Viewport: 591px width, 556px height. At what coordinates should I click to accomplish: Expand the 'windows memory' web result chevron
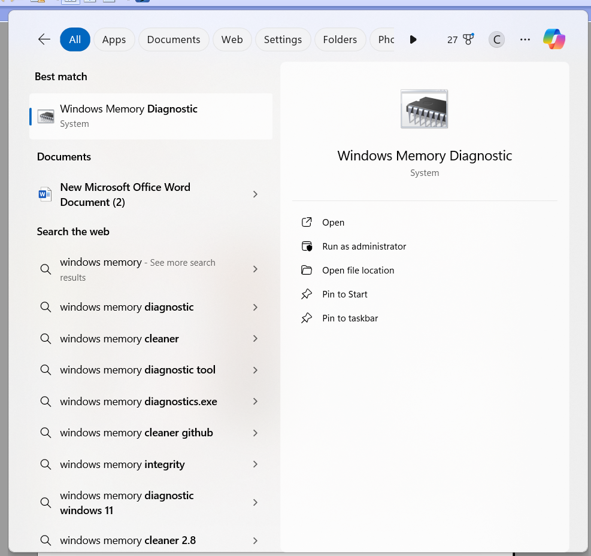coord(255,269)
